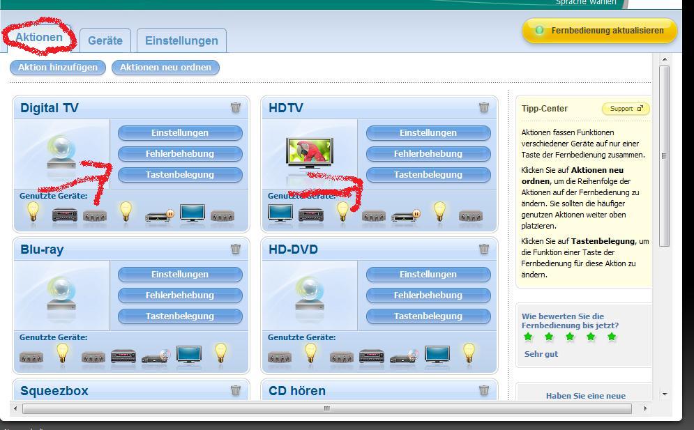Delete the Digital TV action via trash icon
Screen dimensions: 694x430
pyautogui.click(x=236, y=107)
